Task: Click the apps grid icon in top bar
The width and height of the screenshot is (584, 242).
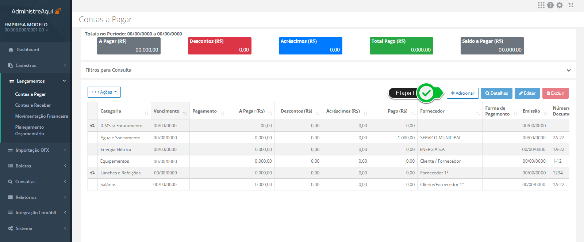Action: (x=541, y=5)
